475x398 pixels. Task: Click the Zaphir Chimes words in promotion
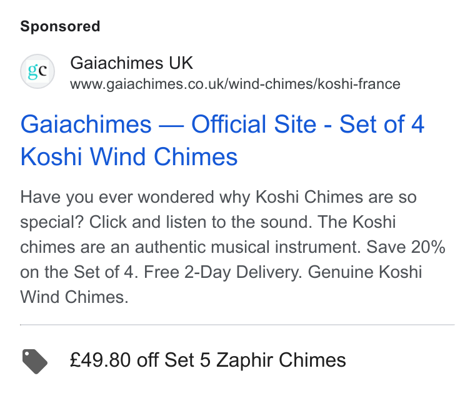pos(281,360)
